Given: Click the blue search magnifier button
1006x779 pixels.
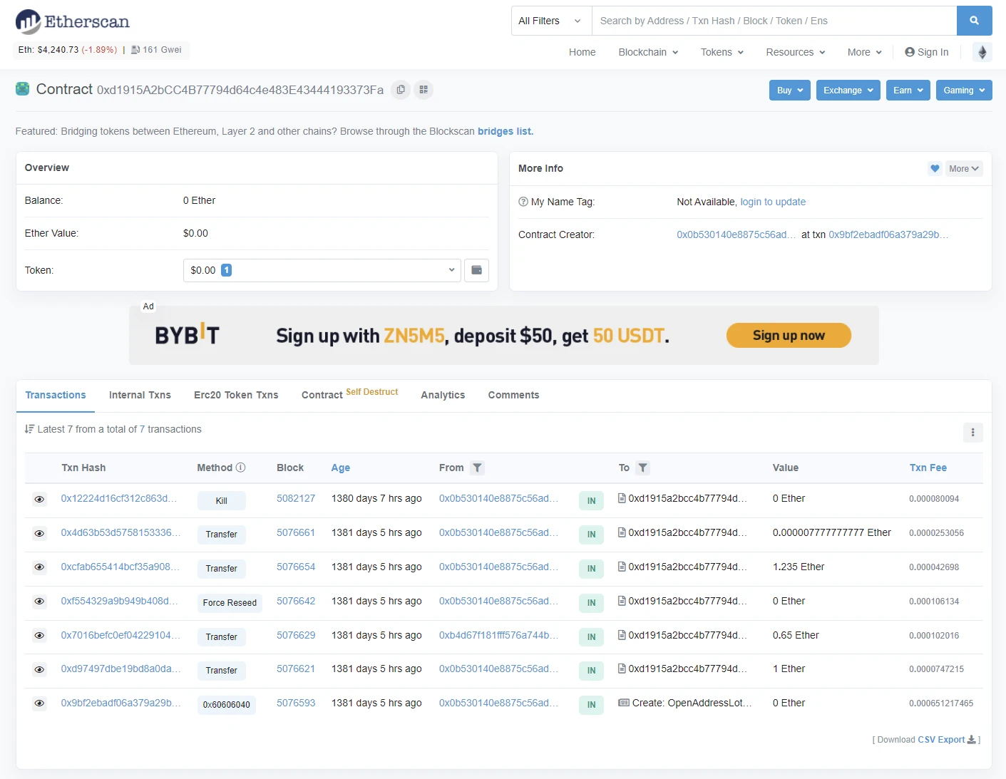Looking at the screenshot, I should pos(974,21).
